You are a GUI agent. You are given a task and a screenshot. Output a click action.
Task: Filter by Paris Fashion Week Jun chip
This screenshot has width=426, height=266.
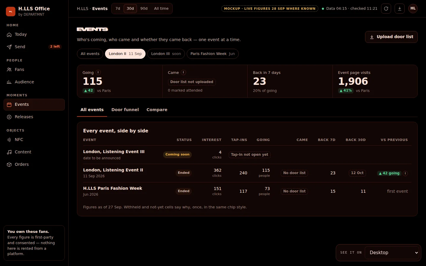click(212, 54)
